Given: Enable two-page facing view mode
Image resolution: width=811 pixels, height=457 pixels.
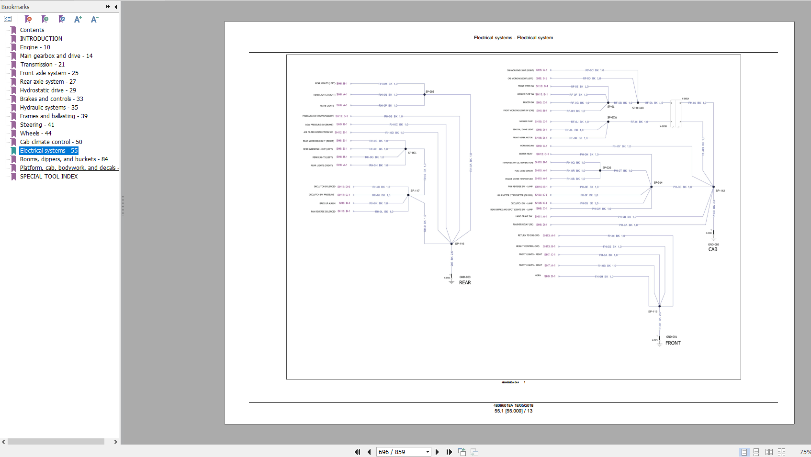Looking at the screenshot, I should 769,452.
